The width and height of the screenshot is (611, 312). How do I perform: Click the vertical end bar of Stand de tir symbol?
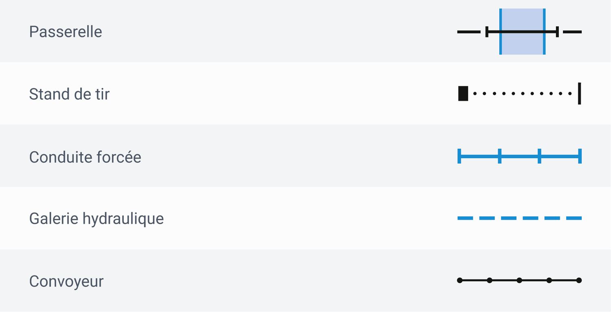tap(579, 94)
